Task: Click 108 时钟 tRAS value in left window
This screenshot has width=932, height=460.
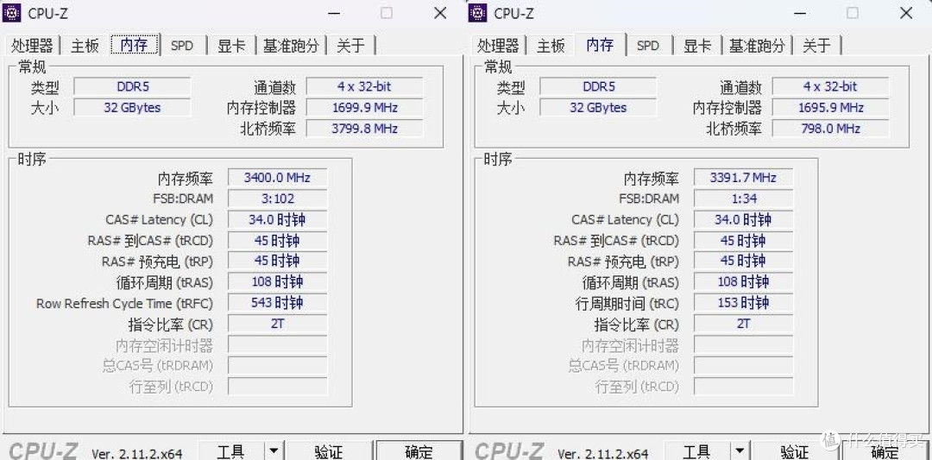Action: [278, 281]
